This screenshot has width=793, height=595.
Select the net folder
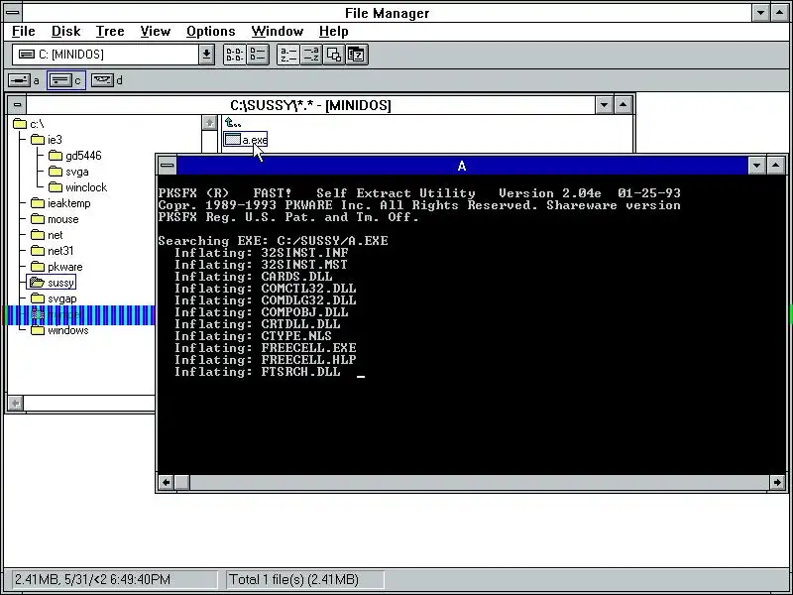coord(47,235)
